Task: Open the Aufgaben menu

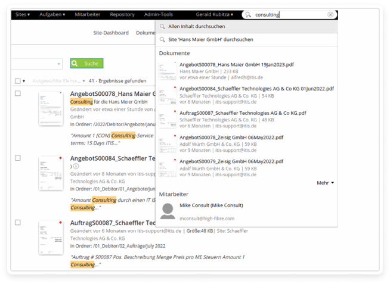Action: click(x=52, y=14)
